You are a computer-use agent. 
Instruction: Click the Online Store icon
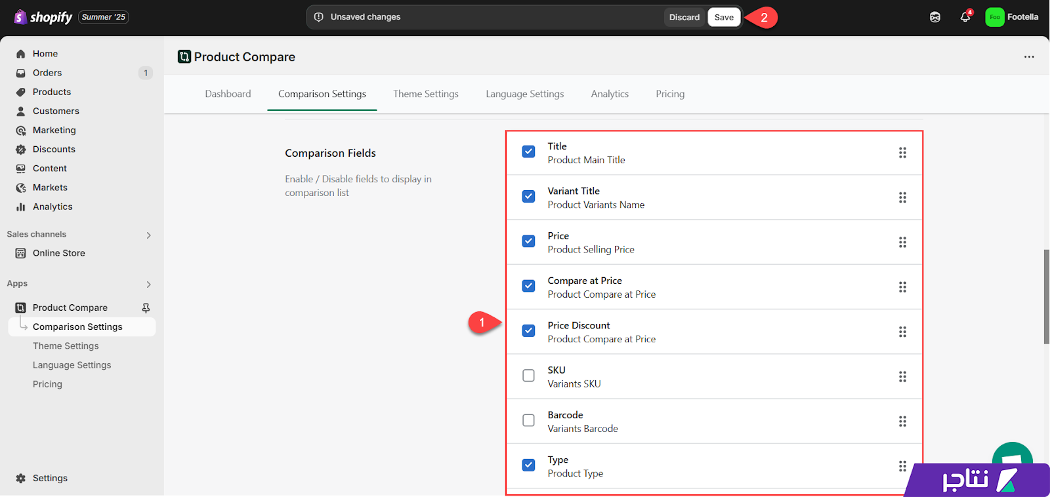[x=21, y=253]
